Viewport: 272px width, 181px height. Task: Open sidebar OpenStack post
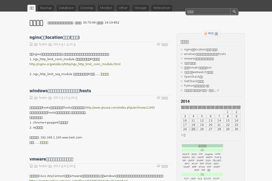193,77
